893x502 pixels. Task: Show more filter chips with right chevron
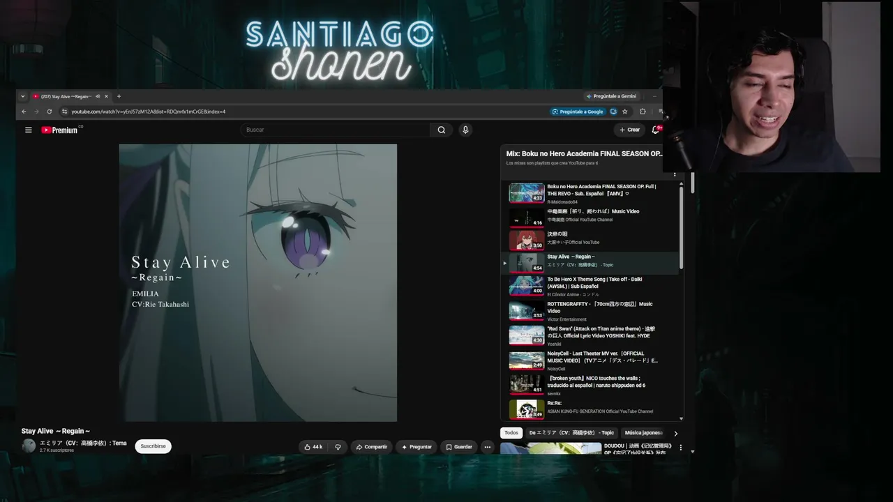coord(675,433)
